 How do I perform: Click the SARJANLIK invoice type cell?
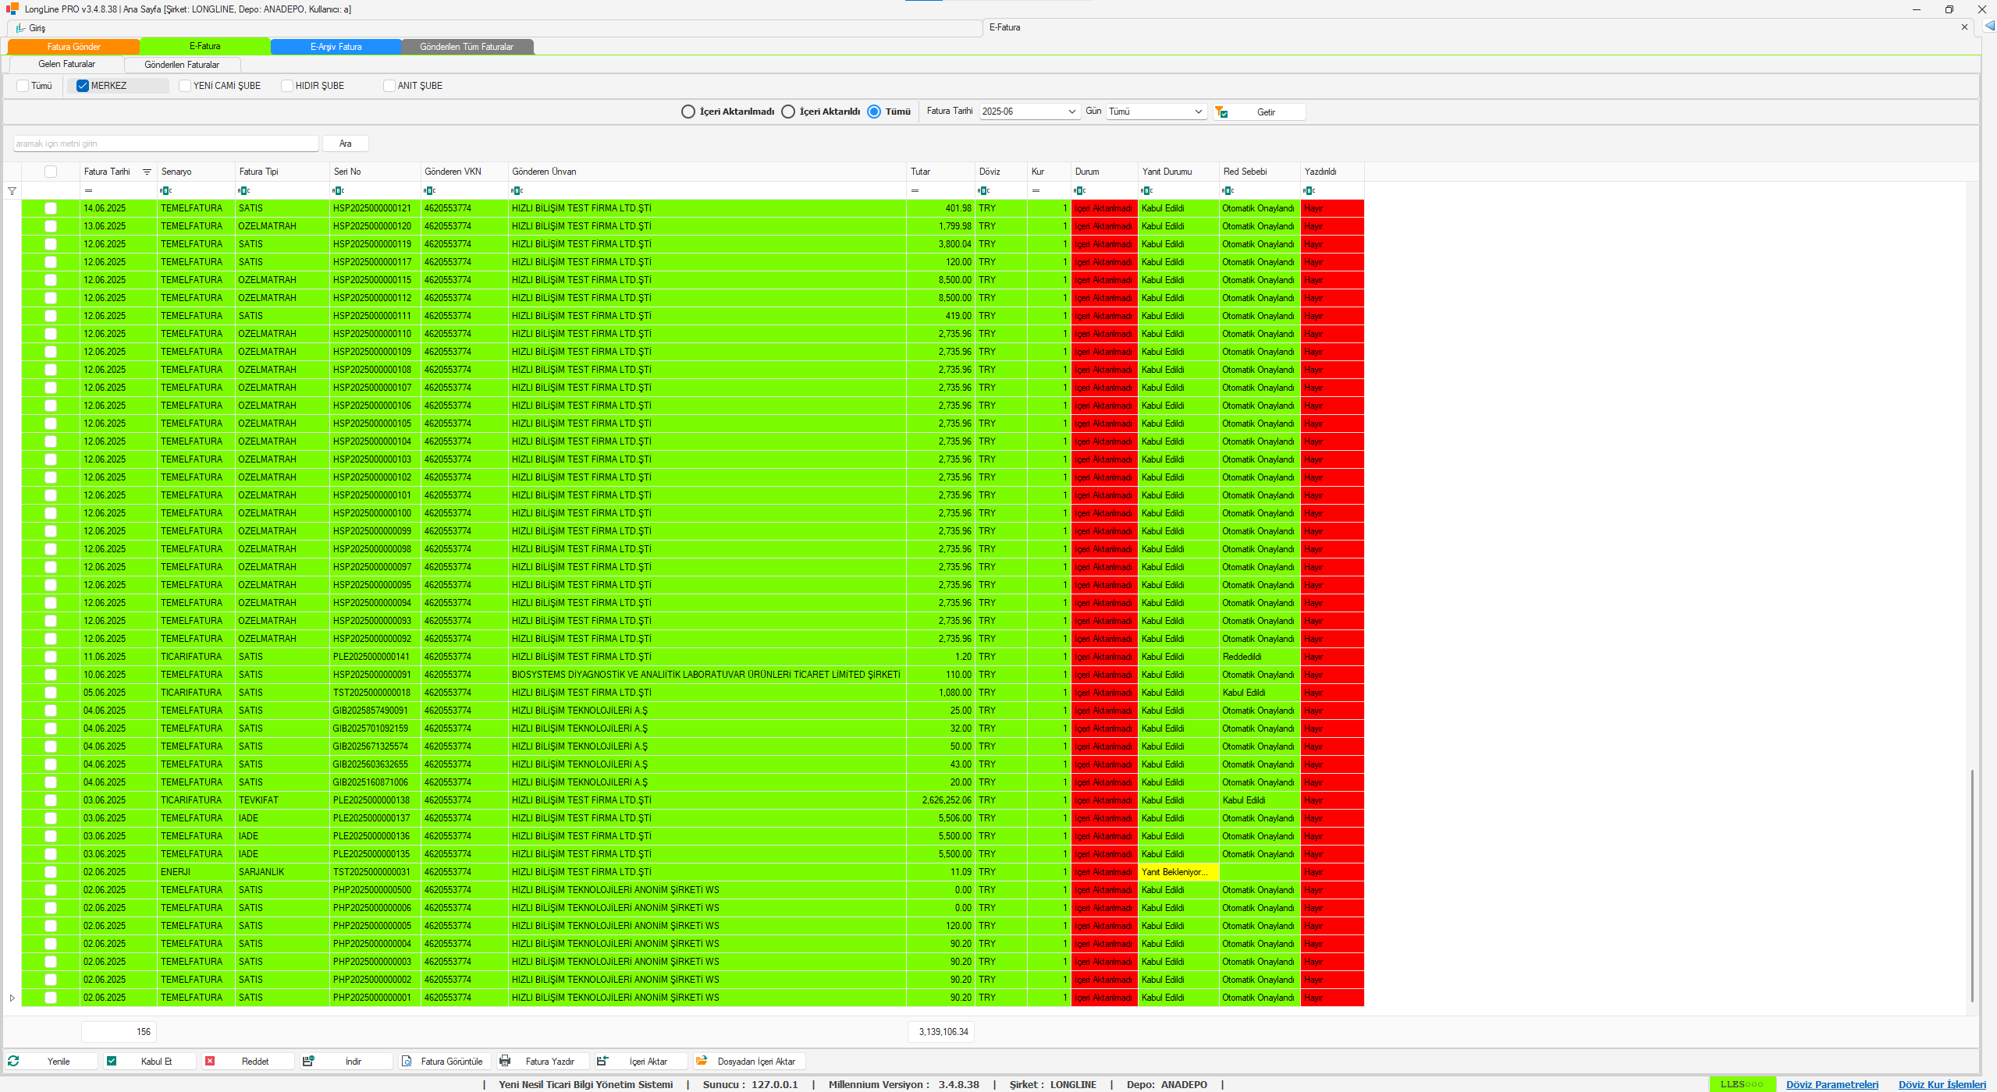tap(282, 872)
